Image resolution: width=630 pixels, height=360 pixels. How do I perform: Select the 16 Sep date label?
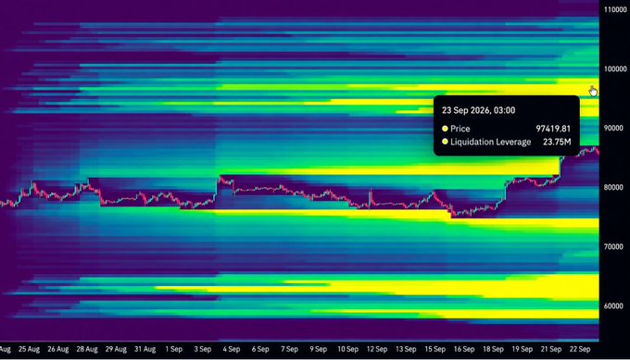[x=464, y=349]
